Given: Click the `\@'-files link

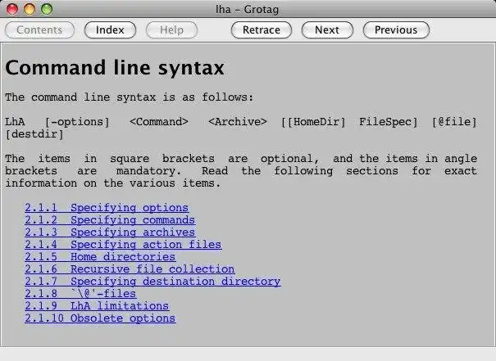Looking at the screenshot, I should pyautogui.click(x=80, y=294).
